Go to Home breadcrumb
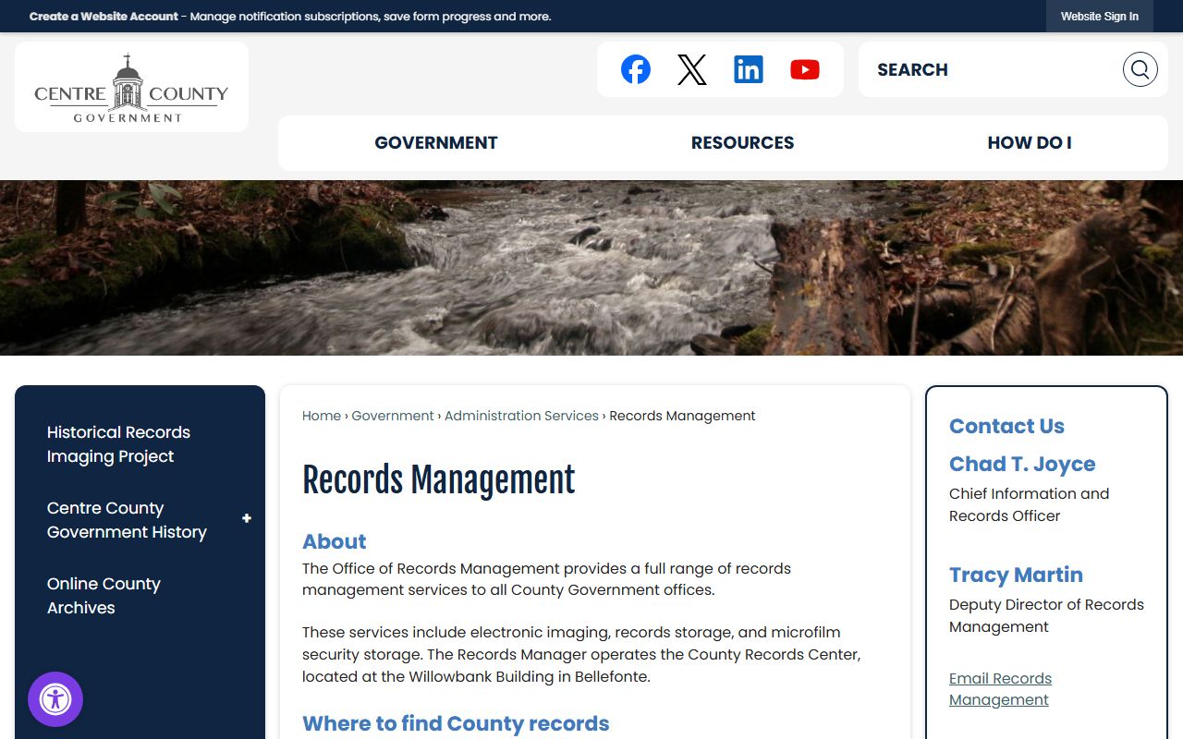The width and height of the screenshot is (1183, 739). click(x=322, y=416)
